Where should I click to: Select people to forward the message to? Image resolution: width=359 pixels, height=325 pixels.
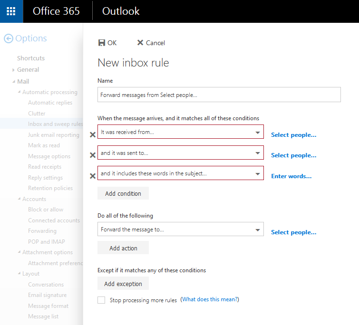coord(293,232)
